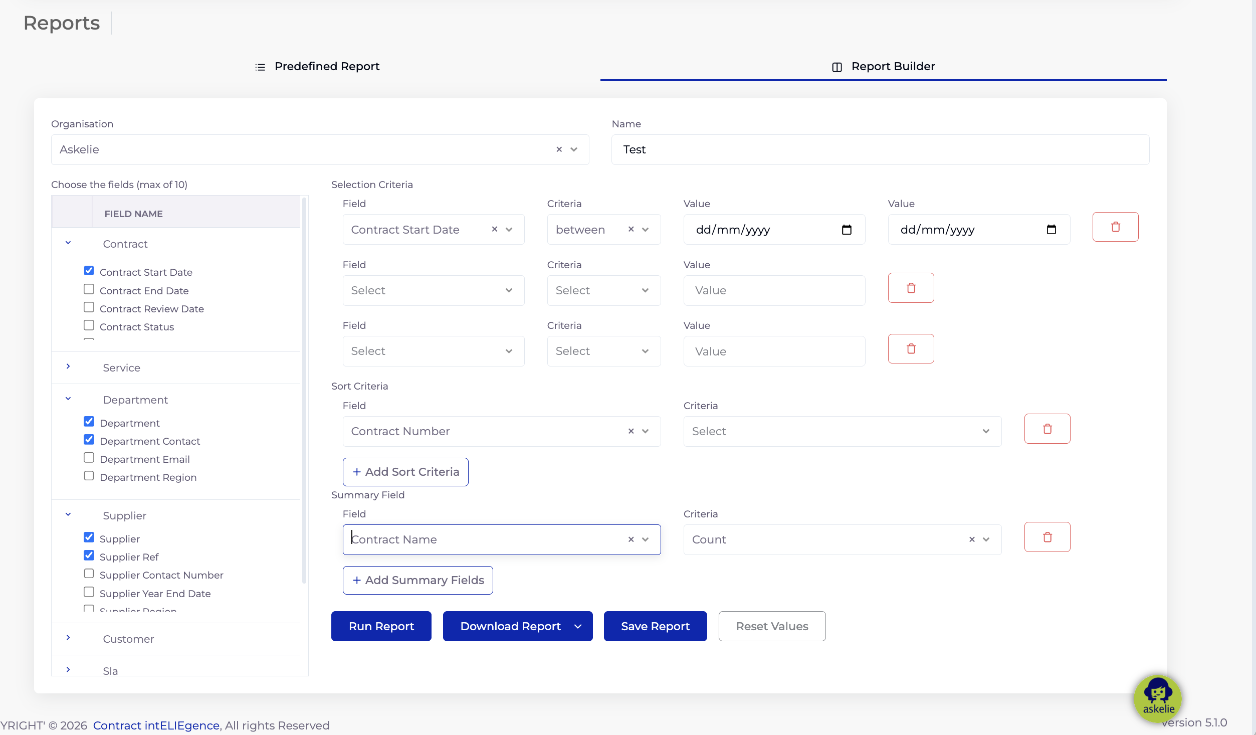The width and height of the screenshot is (1256, 735).
Task: Switch to the Report Builder tab
Action: pyautogui.click(x=883, y=67)
